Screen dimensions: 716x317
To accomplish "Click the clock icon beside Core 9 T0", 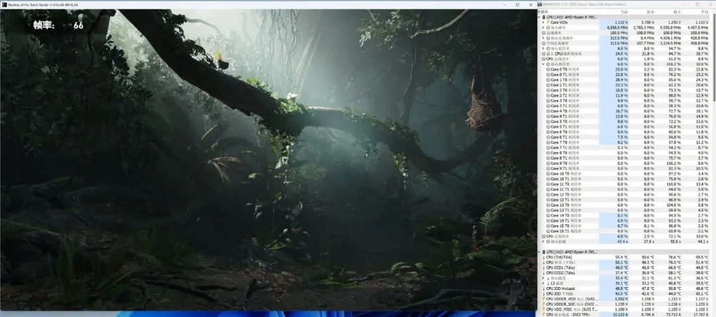I will click(548, 163).
